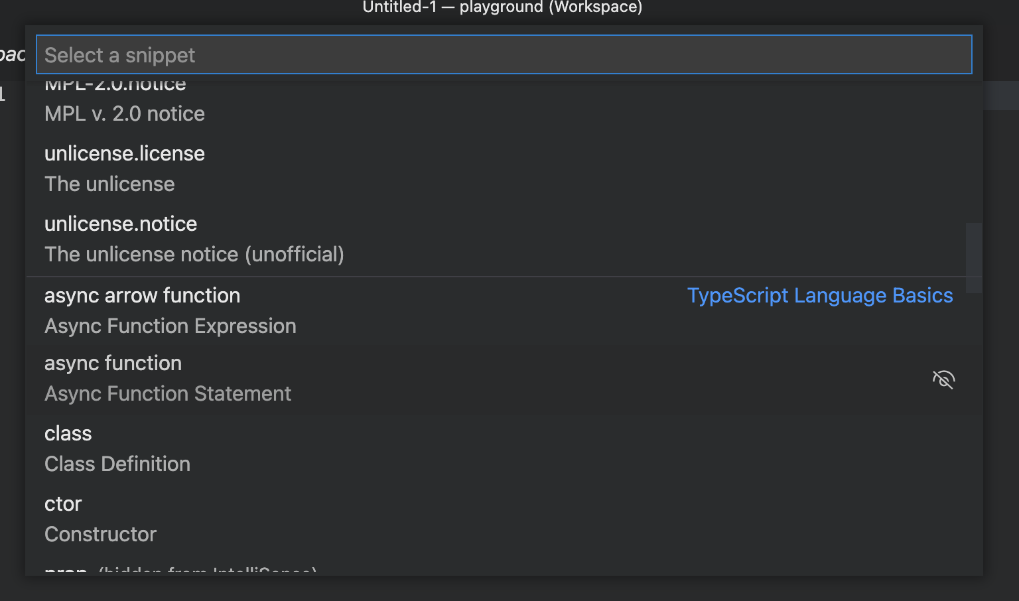Image resolution: width=1019 pixels, height=601 pixels.
Task: Click the "Async Function Expression" description text
Action: (x=170, y=326)
